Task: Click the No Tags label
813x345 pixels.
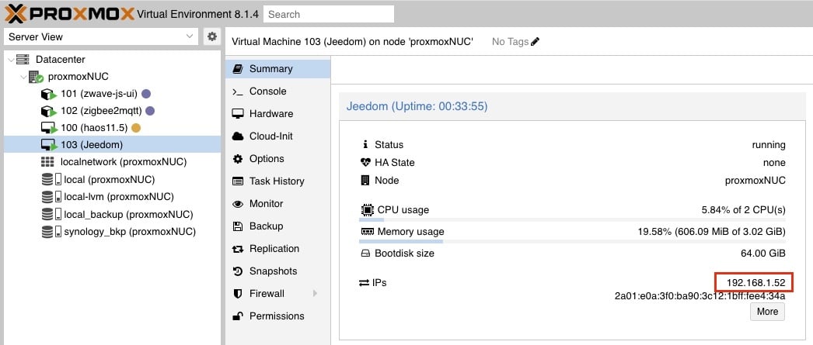Action: pos(510,41)
